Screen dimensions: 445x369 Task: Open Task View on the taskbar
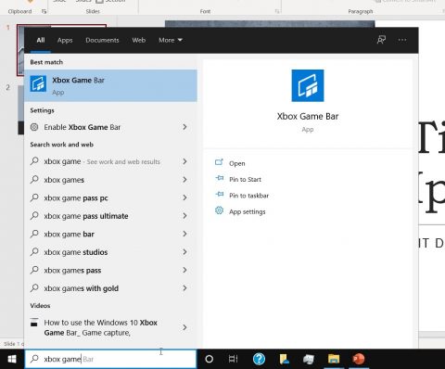coord(234,359)
